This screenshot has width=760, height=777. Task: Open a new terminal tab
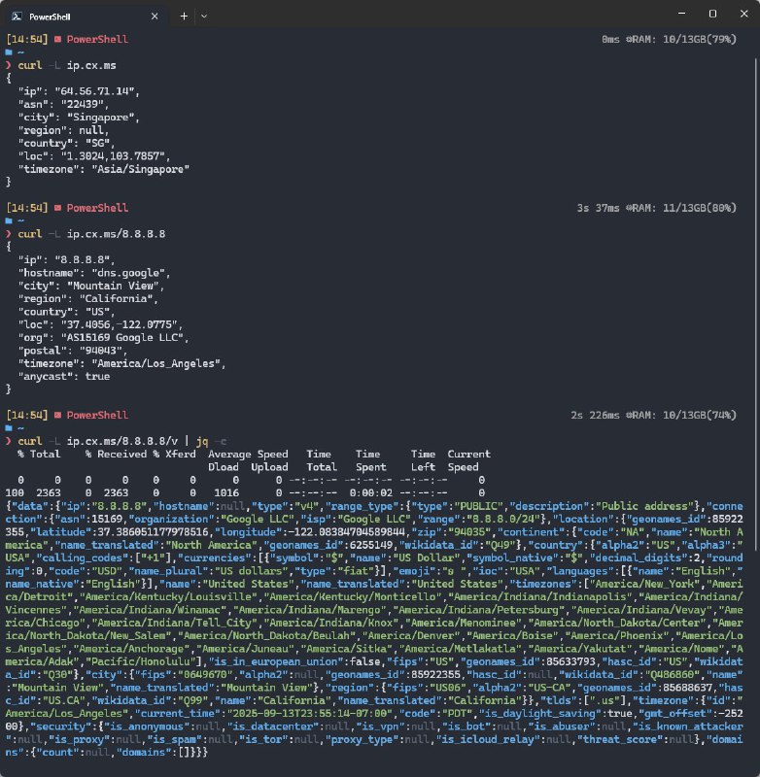184,16
